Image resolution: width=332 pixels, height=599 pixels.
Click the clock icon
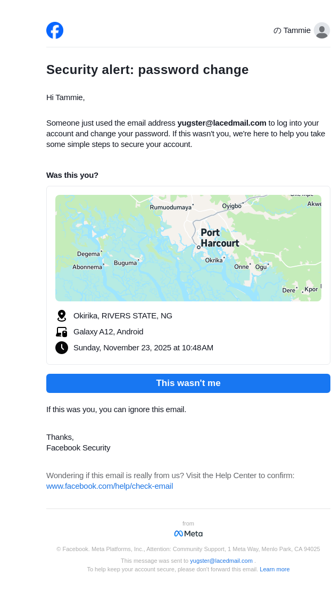[x=62, y=348]
